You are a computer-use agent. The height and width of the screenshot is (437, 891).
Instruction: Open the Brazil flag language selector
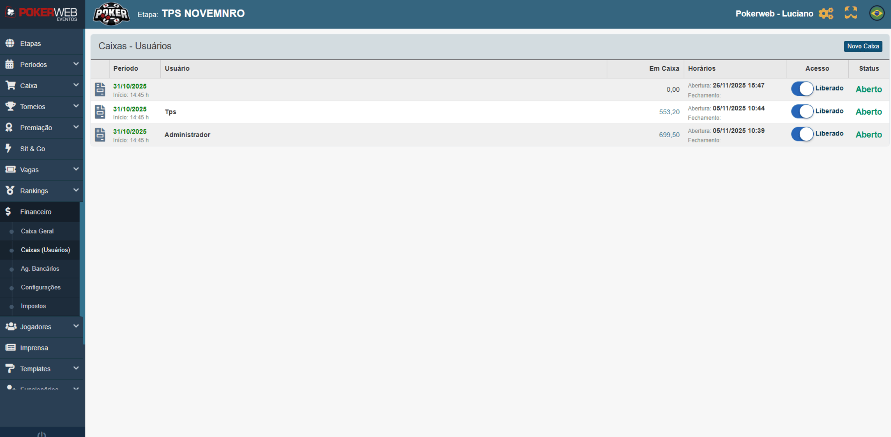click(x=877, y=13)
